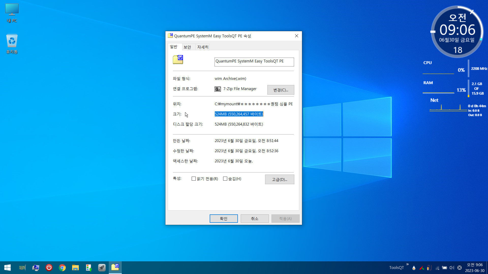
Task: Click the battery power tray icon
Action: pos(445,268)
